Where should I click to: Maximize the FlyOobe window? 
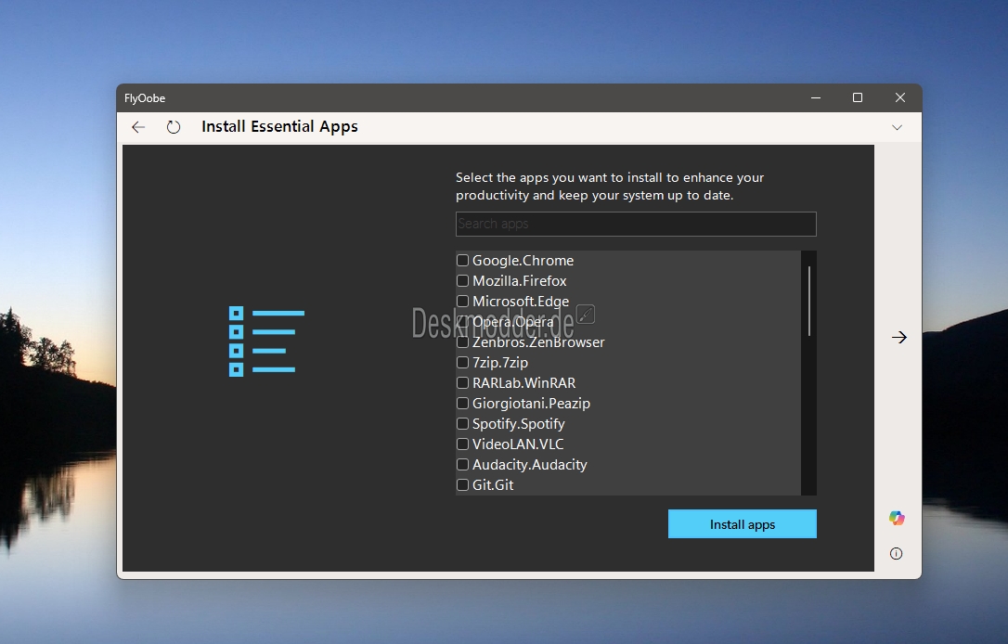pos(858,97)
